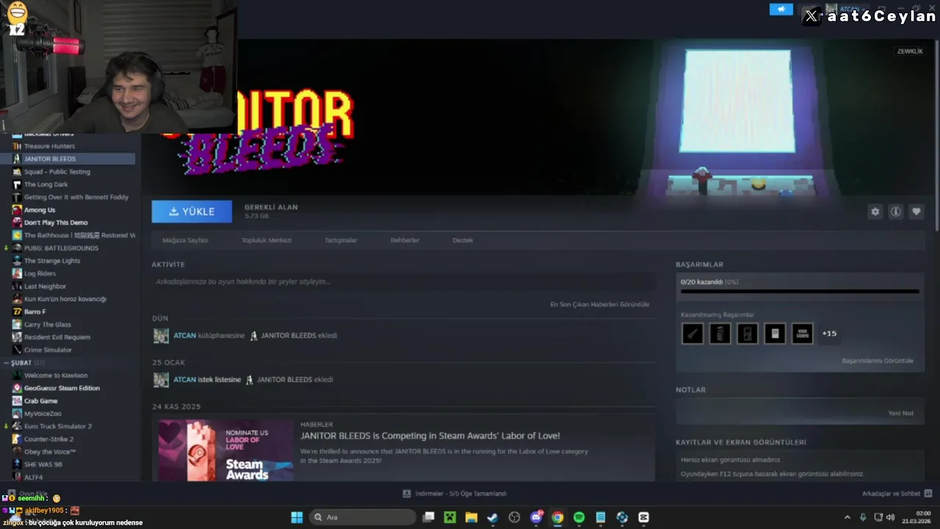Open Google Chrome from the taskbar

557,517
